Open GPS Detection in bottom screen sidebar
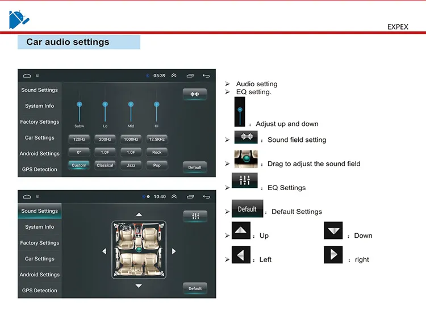The image size is (426, 311). tap(40, 291)
